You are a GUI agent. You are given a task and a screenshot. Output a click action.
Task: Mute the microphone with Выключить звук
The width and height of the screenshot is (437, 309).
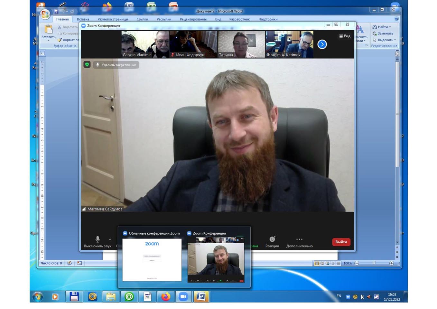pos(98,242)
